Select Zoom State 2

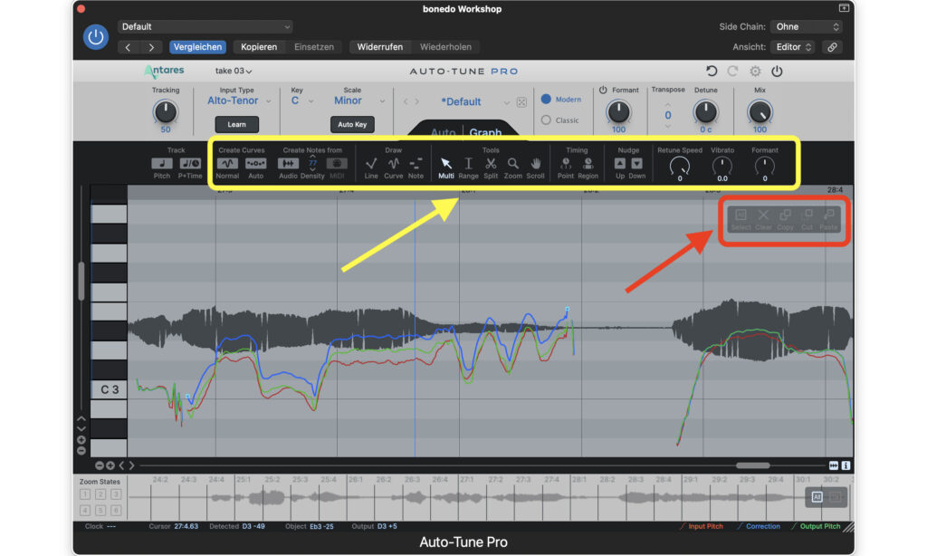100,494
